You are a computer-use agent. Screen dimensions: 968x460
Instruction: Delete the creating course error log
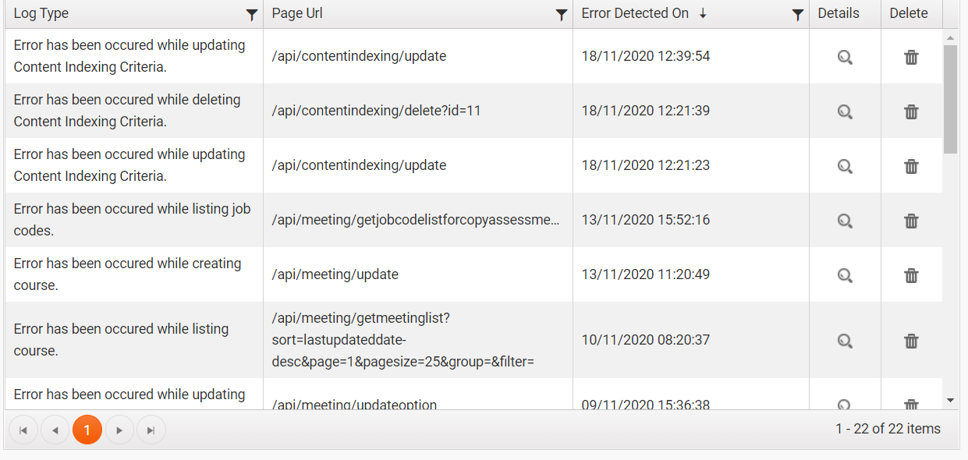pyautogui.click(x=911, y=275)
